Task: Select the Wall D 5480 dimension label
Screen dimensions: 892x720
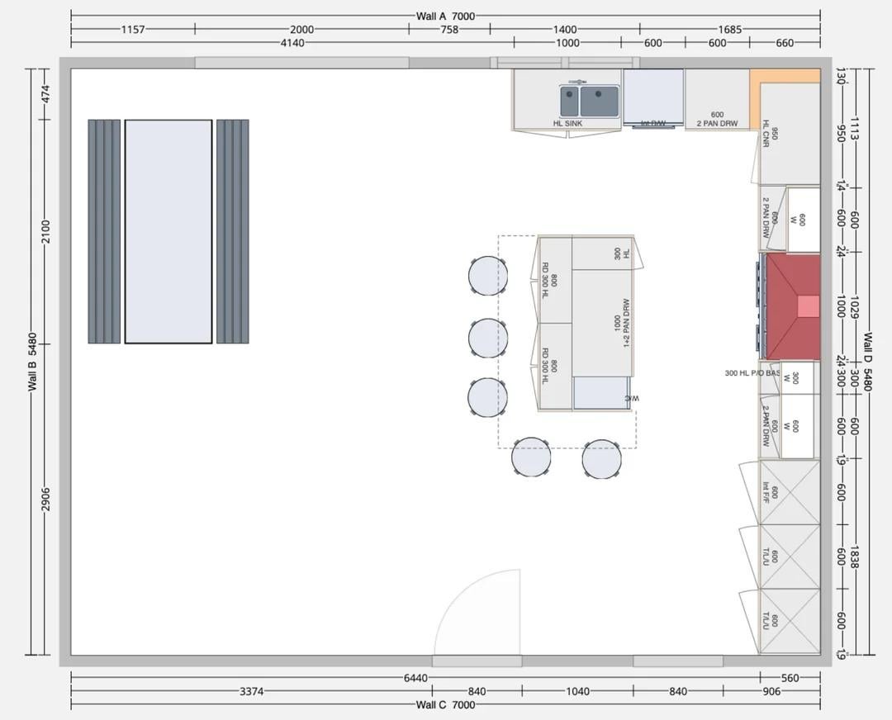Action: 868,362
